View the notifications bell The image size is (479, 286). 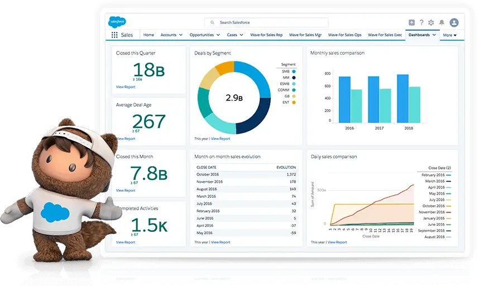[442, 22]
